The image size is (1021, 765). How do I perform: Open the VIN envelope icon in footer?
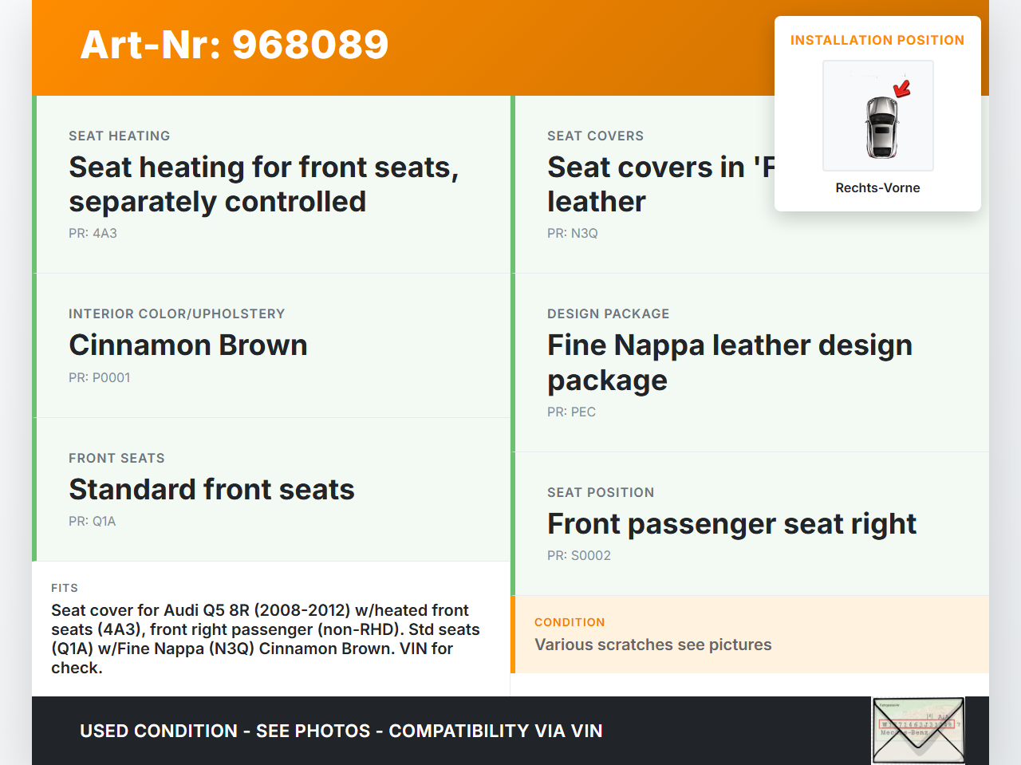pyautogui.click(x=918, y=731)
